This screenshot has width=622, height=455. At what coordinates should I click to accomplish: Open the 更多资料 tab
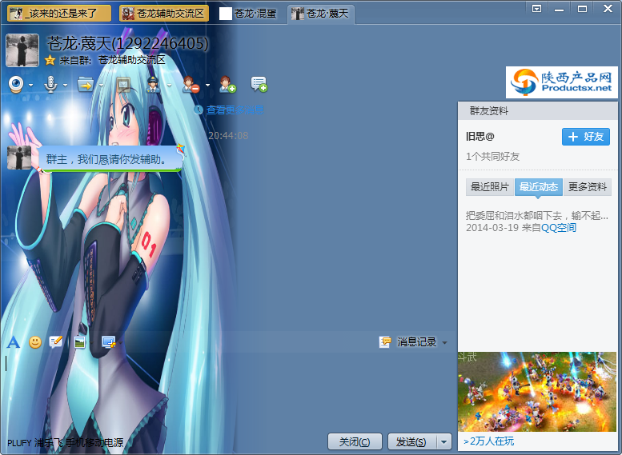point(587,186)
